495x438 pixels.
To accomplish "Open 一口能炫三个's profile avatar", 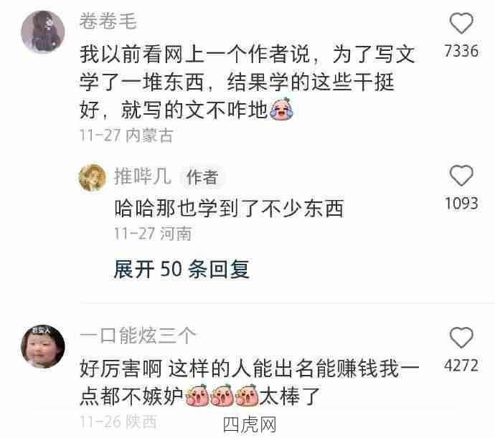I will click(x=43, y=346).
